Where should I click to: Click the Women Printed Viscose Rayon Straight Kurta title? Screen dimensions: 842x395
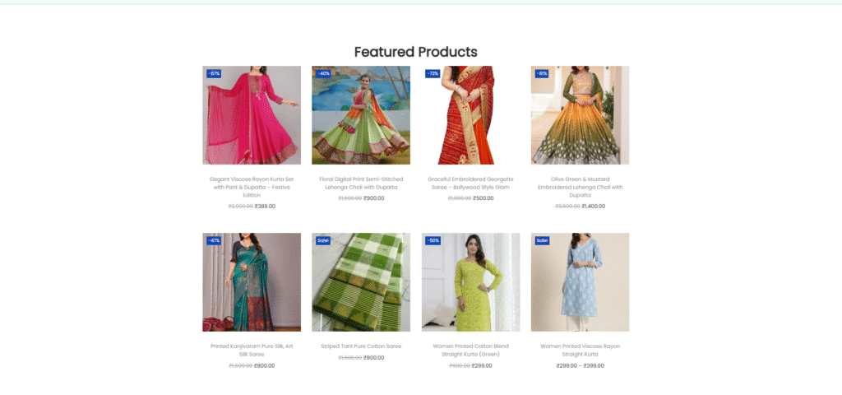point(580,351)
